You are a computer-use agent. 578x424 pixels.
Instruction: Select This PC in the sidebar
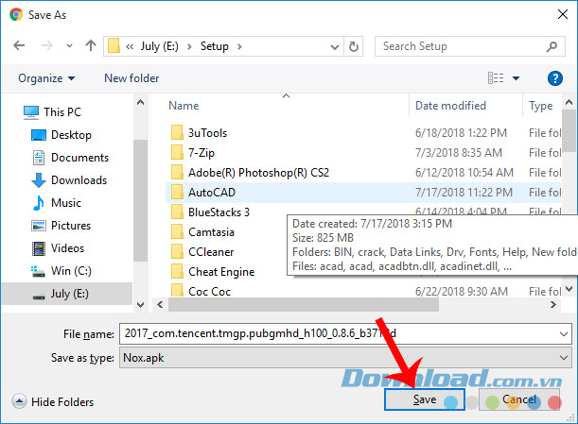52,111
